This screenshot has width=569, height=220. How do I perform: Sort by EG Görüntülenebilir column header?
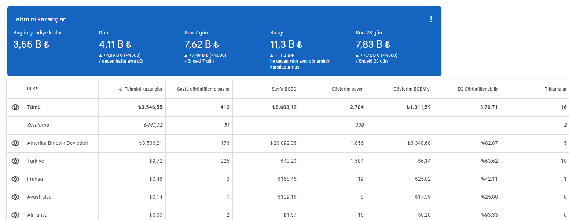point(478,89)
